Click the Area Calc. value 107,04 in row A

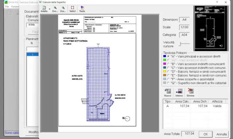[185, 106]
